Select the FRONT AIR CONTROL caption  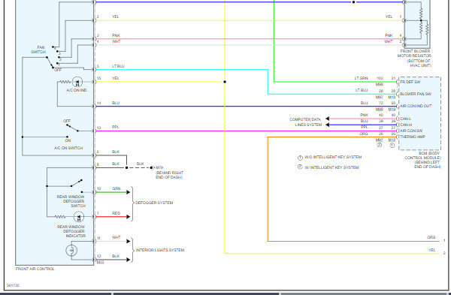[35, 269]
